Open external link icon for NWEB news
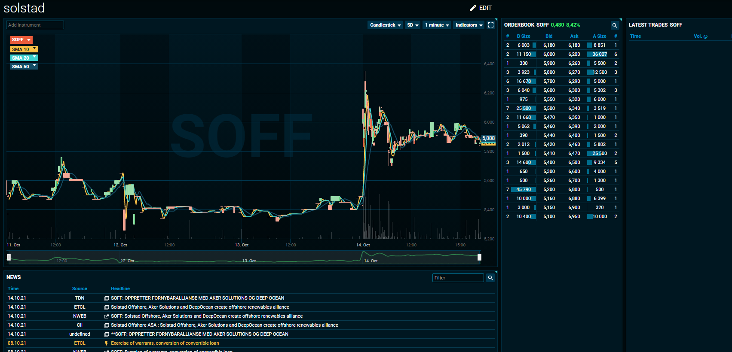The height and width of the screenshot is (352, 732). tap(107, 316)
